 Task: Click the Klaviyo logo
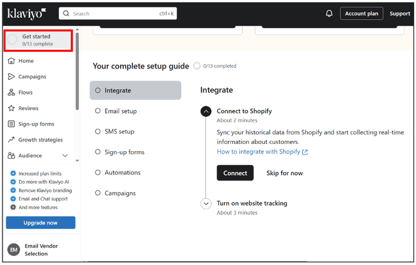point(28,13)
